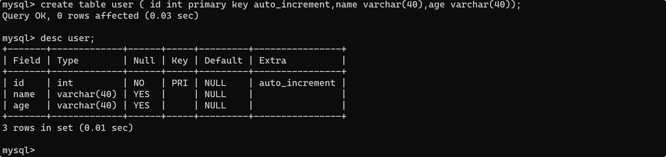This screenshot has height=157, width=666.
Task: Click the 'name' field cell
Action: pos(24,94)
